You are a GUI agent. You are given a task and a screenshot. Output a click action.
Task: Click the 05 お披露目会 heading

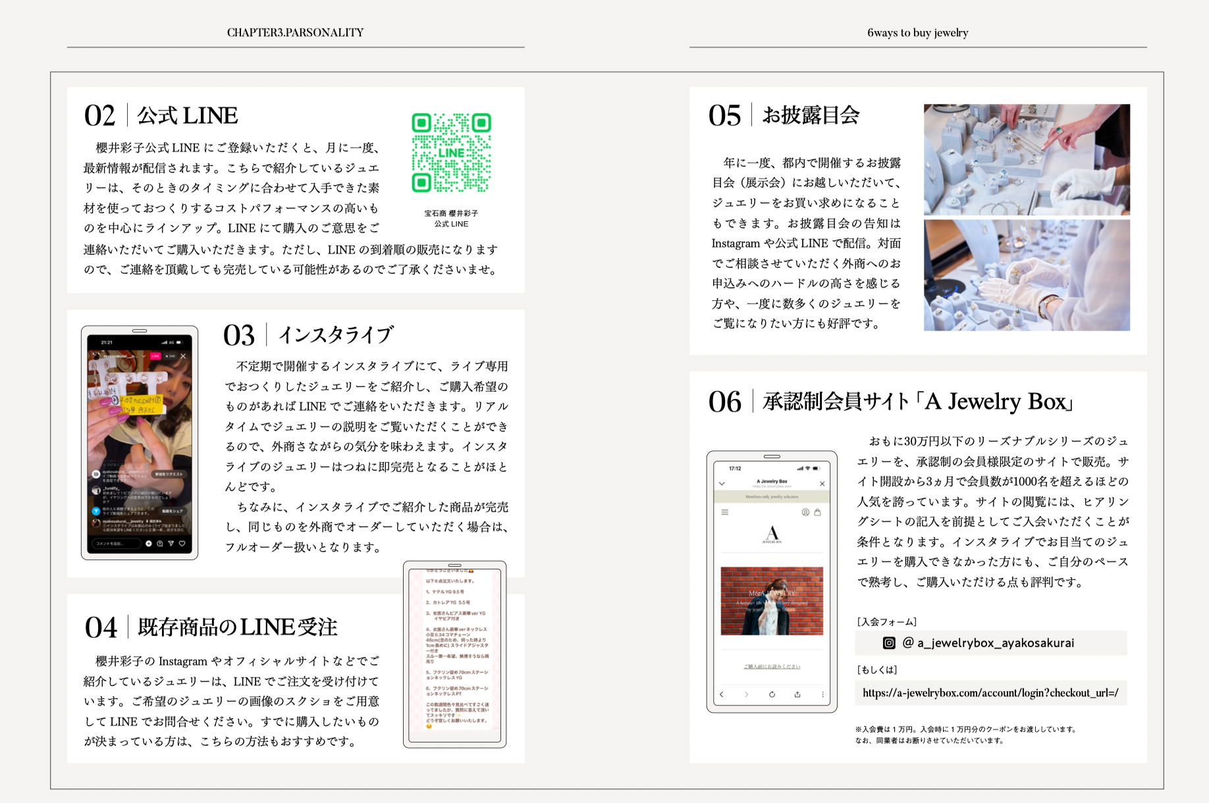tap(784, 115)
